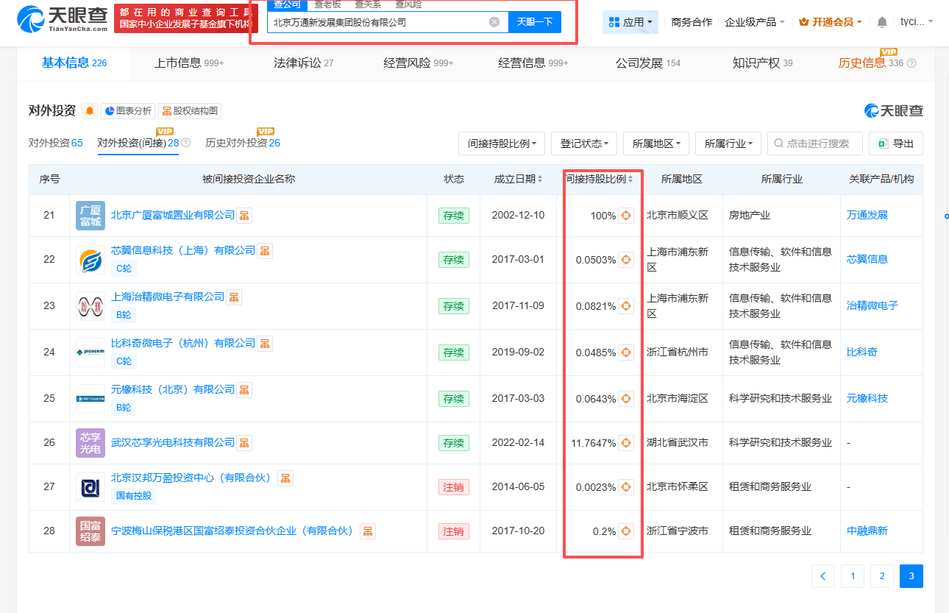The height and width of the screenshot is (613, 949).
Task: Click the 天眼一下 search button
Action: [535, 22]
